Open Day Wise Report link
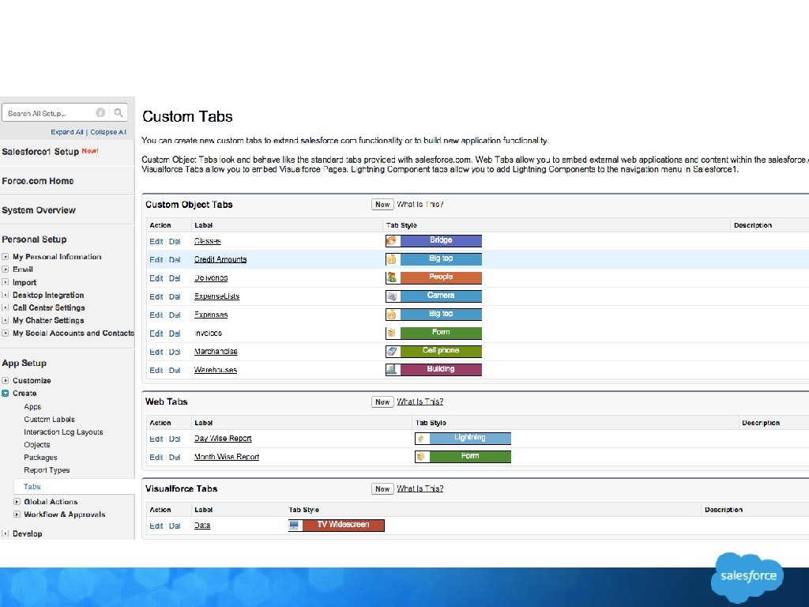Viewport: 809px width, 607px height. click(223, 438)
